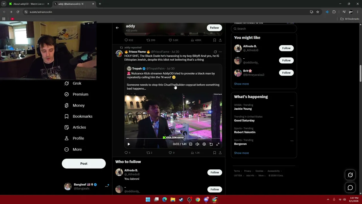Open video playback settings gear
The image size is (362, 204).
204,144
